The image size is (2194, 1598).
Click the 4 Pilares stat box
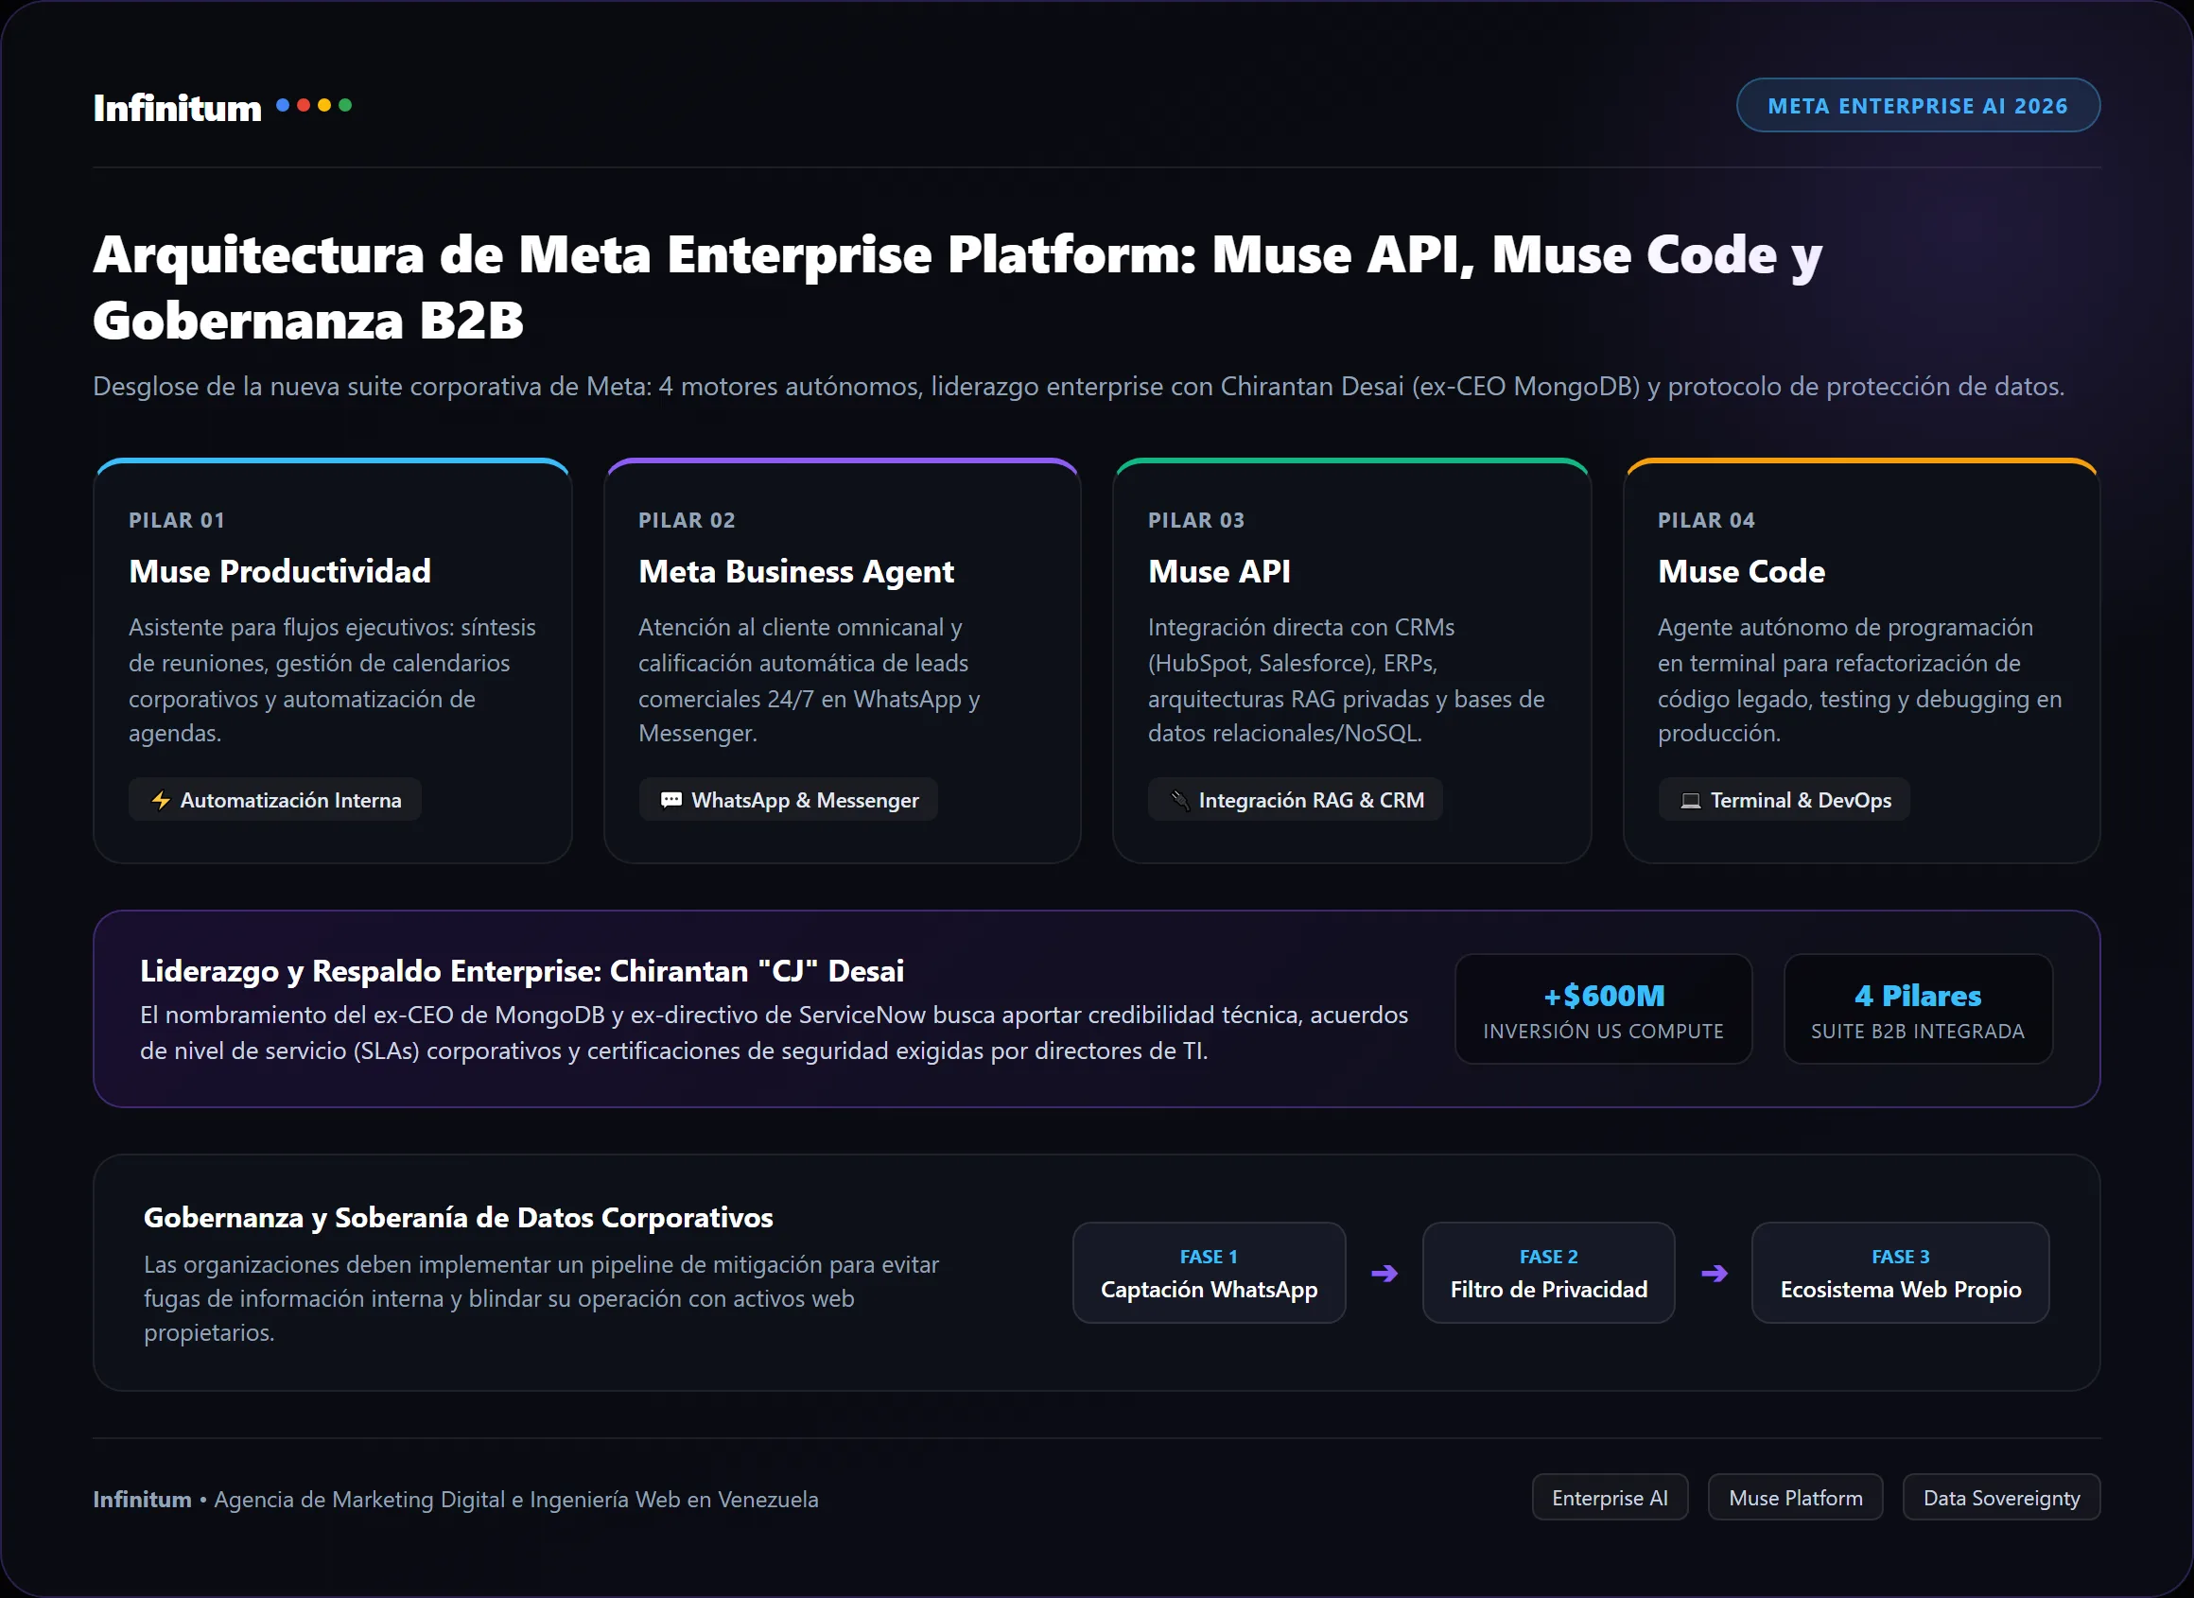tap(1917, 1010)
